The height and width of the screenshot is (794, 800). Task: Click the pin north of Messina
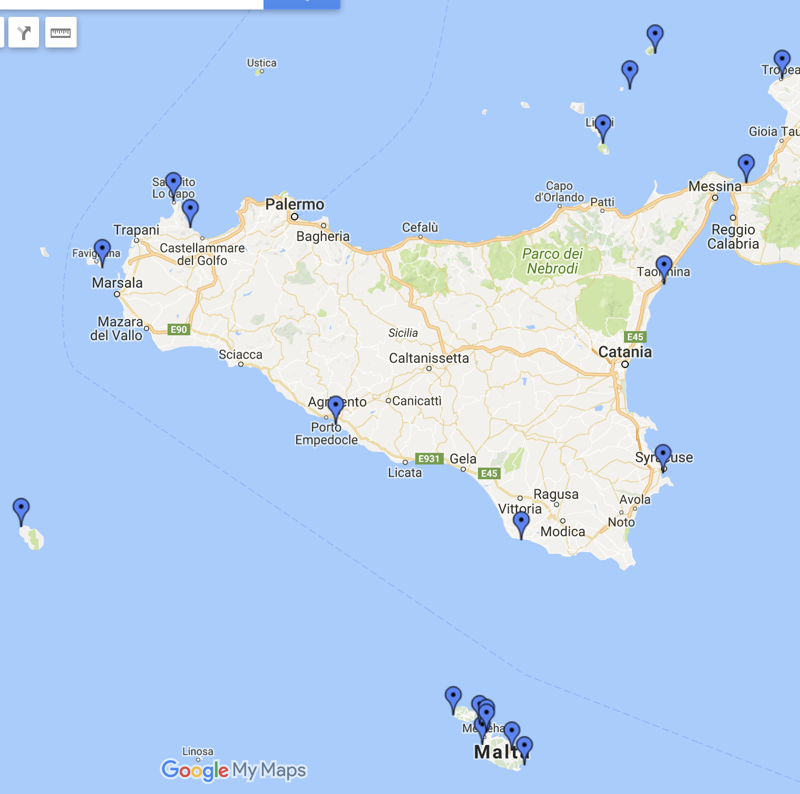click(x=746, y=165)
